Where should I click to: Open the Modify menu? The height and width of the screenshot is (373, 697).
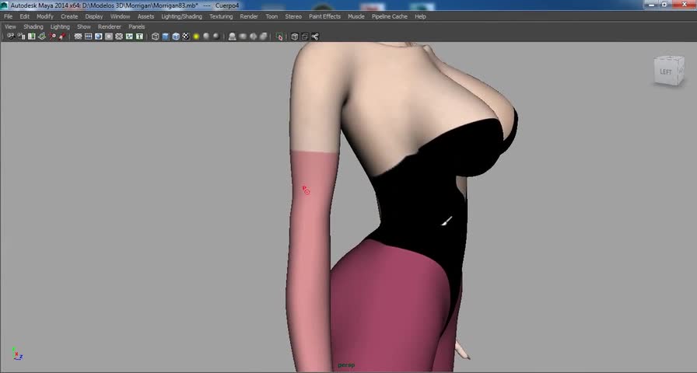click(x=45, y=16)
